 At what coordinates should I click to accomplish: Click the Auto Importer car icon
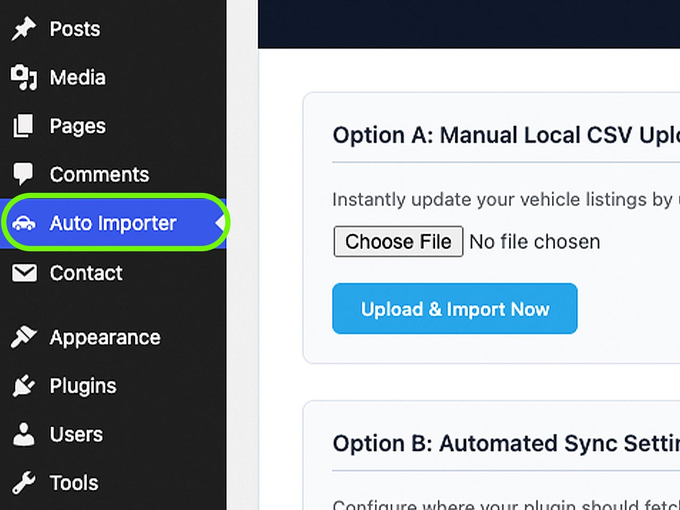(x=24, y=224)
